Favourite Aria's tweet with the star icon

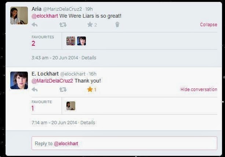tap(90, 24)
